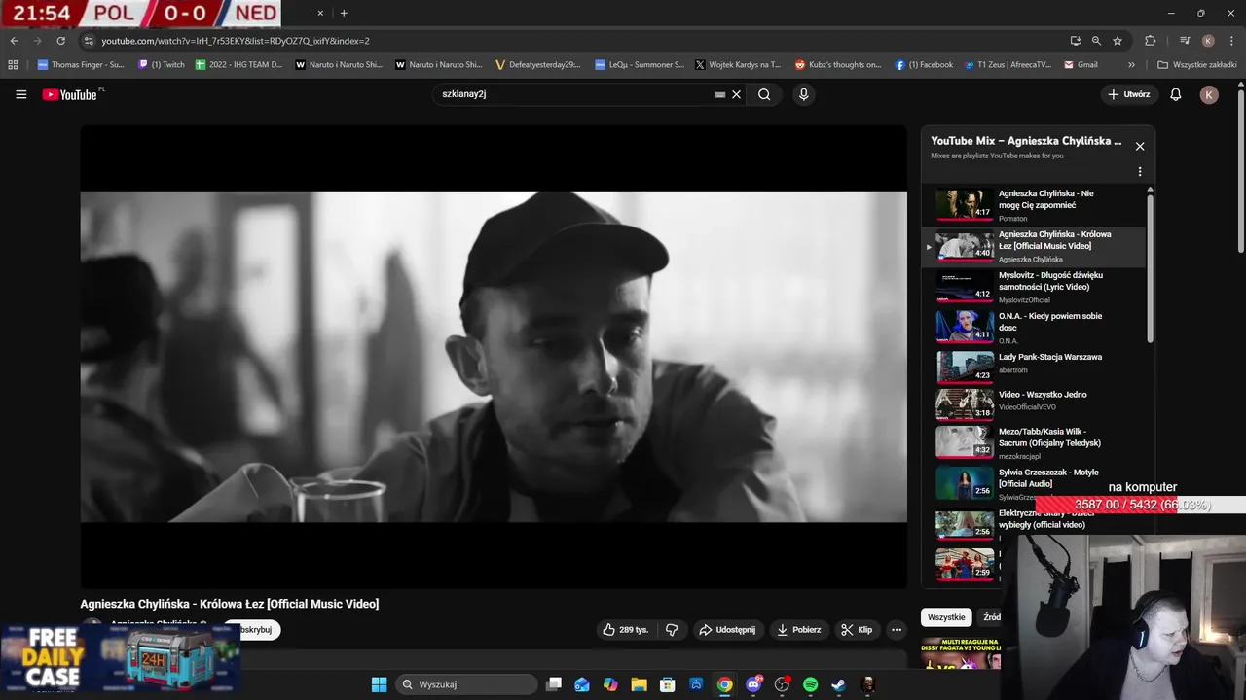
Task: Open the YouTube guide hamburger menu
Action: coord(20,94)
